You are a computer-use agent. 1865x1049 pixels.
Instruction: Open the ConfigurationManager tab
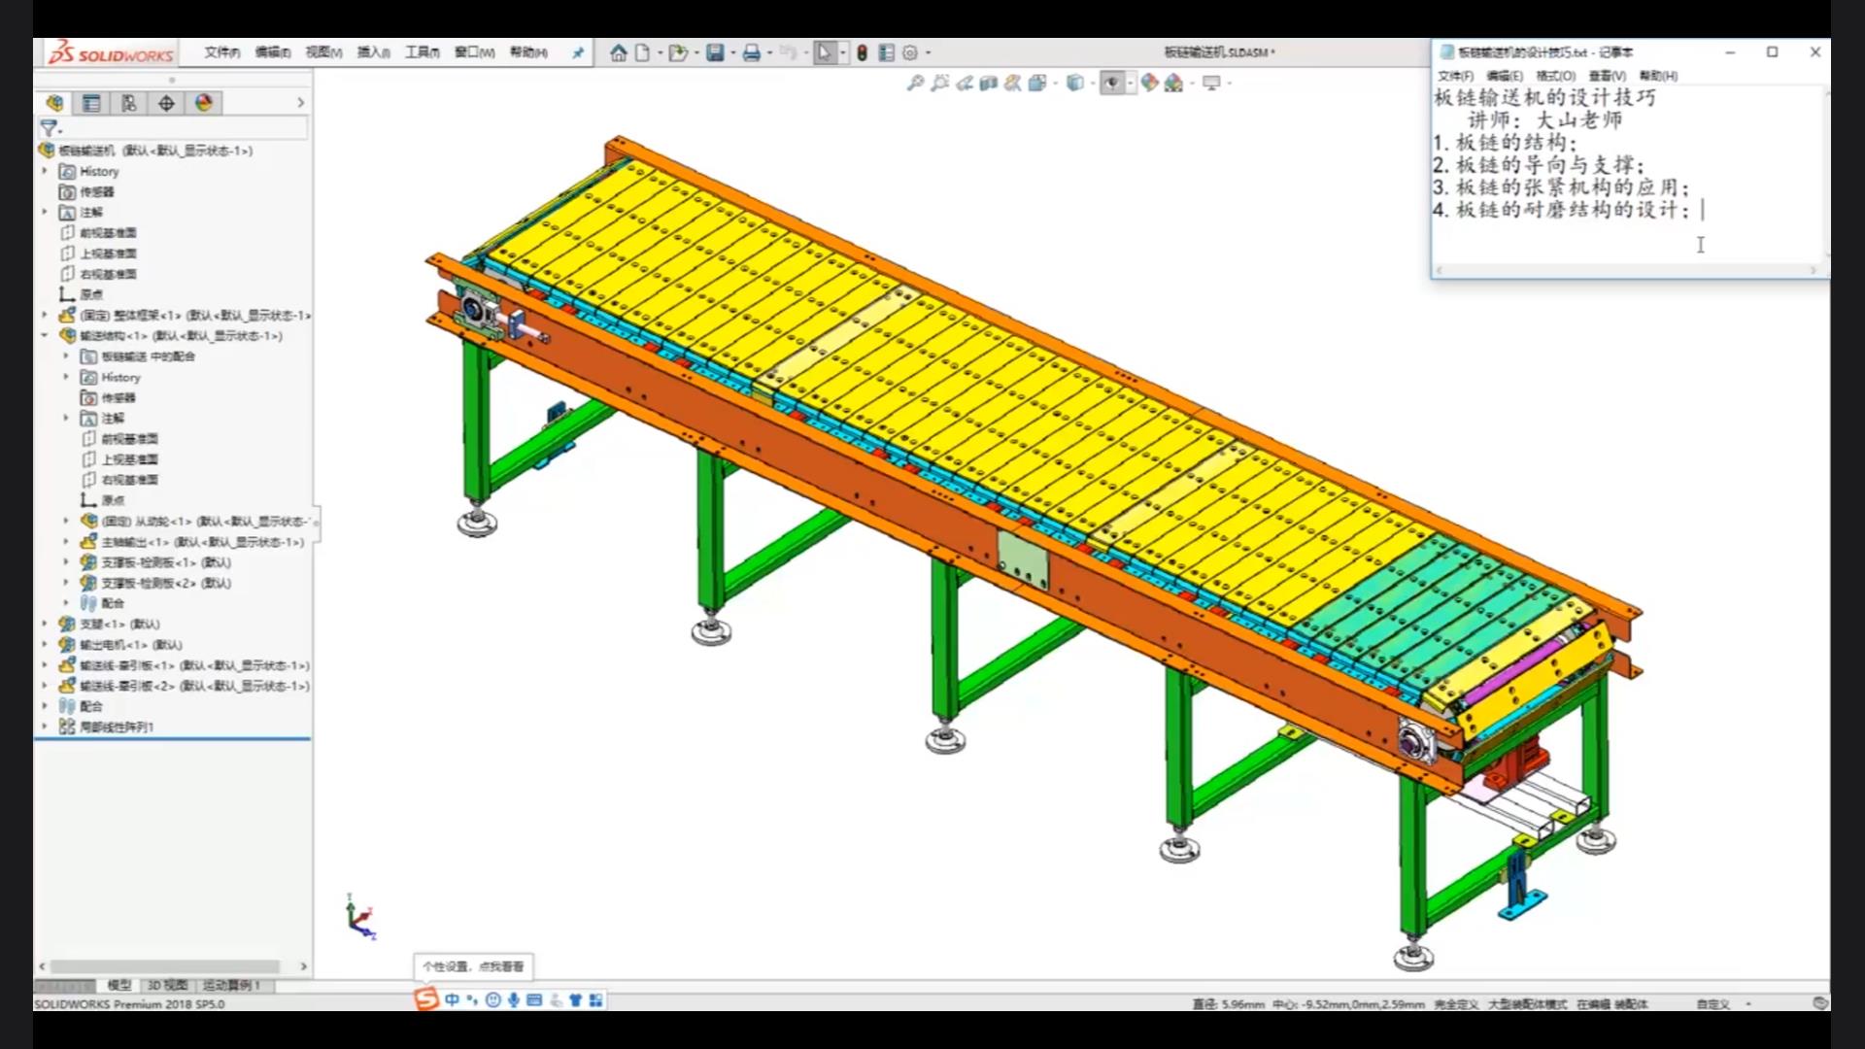tap(128, 103)
